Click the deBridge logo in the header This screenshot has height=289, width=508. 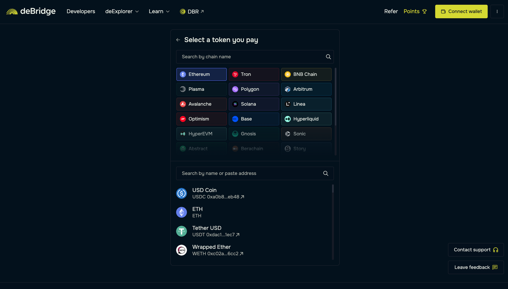pyautogui.click(x=31, y=11)
